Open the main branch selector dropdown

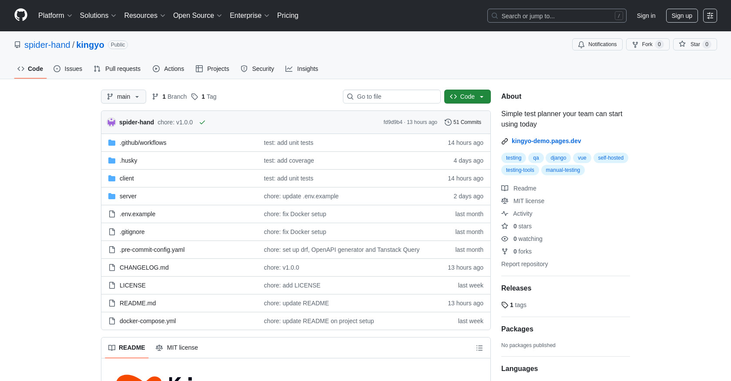(124, 97)
